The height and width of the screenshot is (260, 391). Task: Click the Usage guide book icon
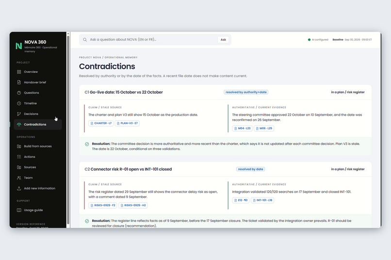click(x=19, y=210)
